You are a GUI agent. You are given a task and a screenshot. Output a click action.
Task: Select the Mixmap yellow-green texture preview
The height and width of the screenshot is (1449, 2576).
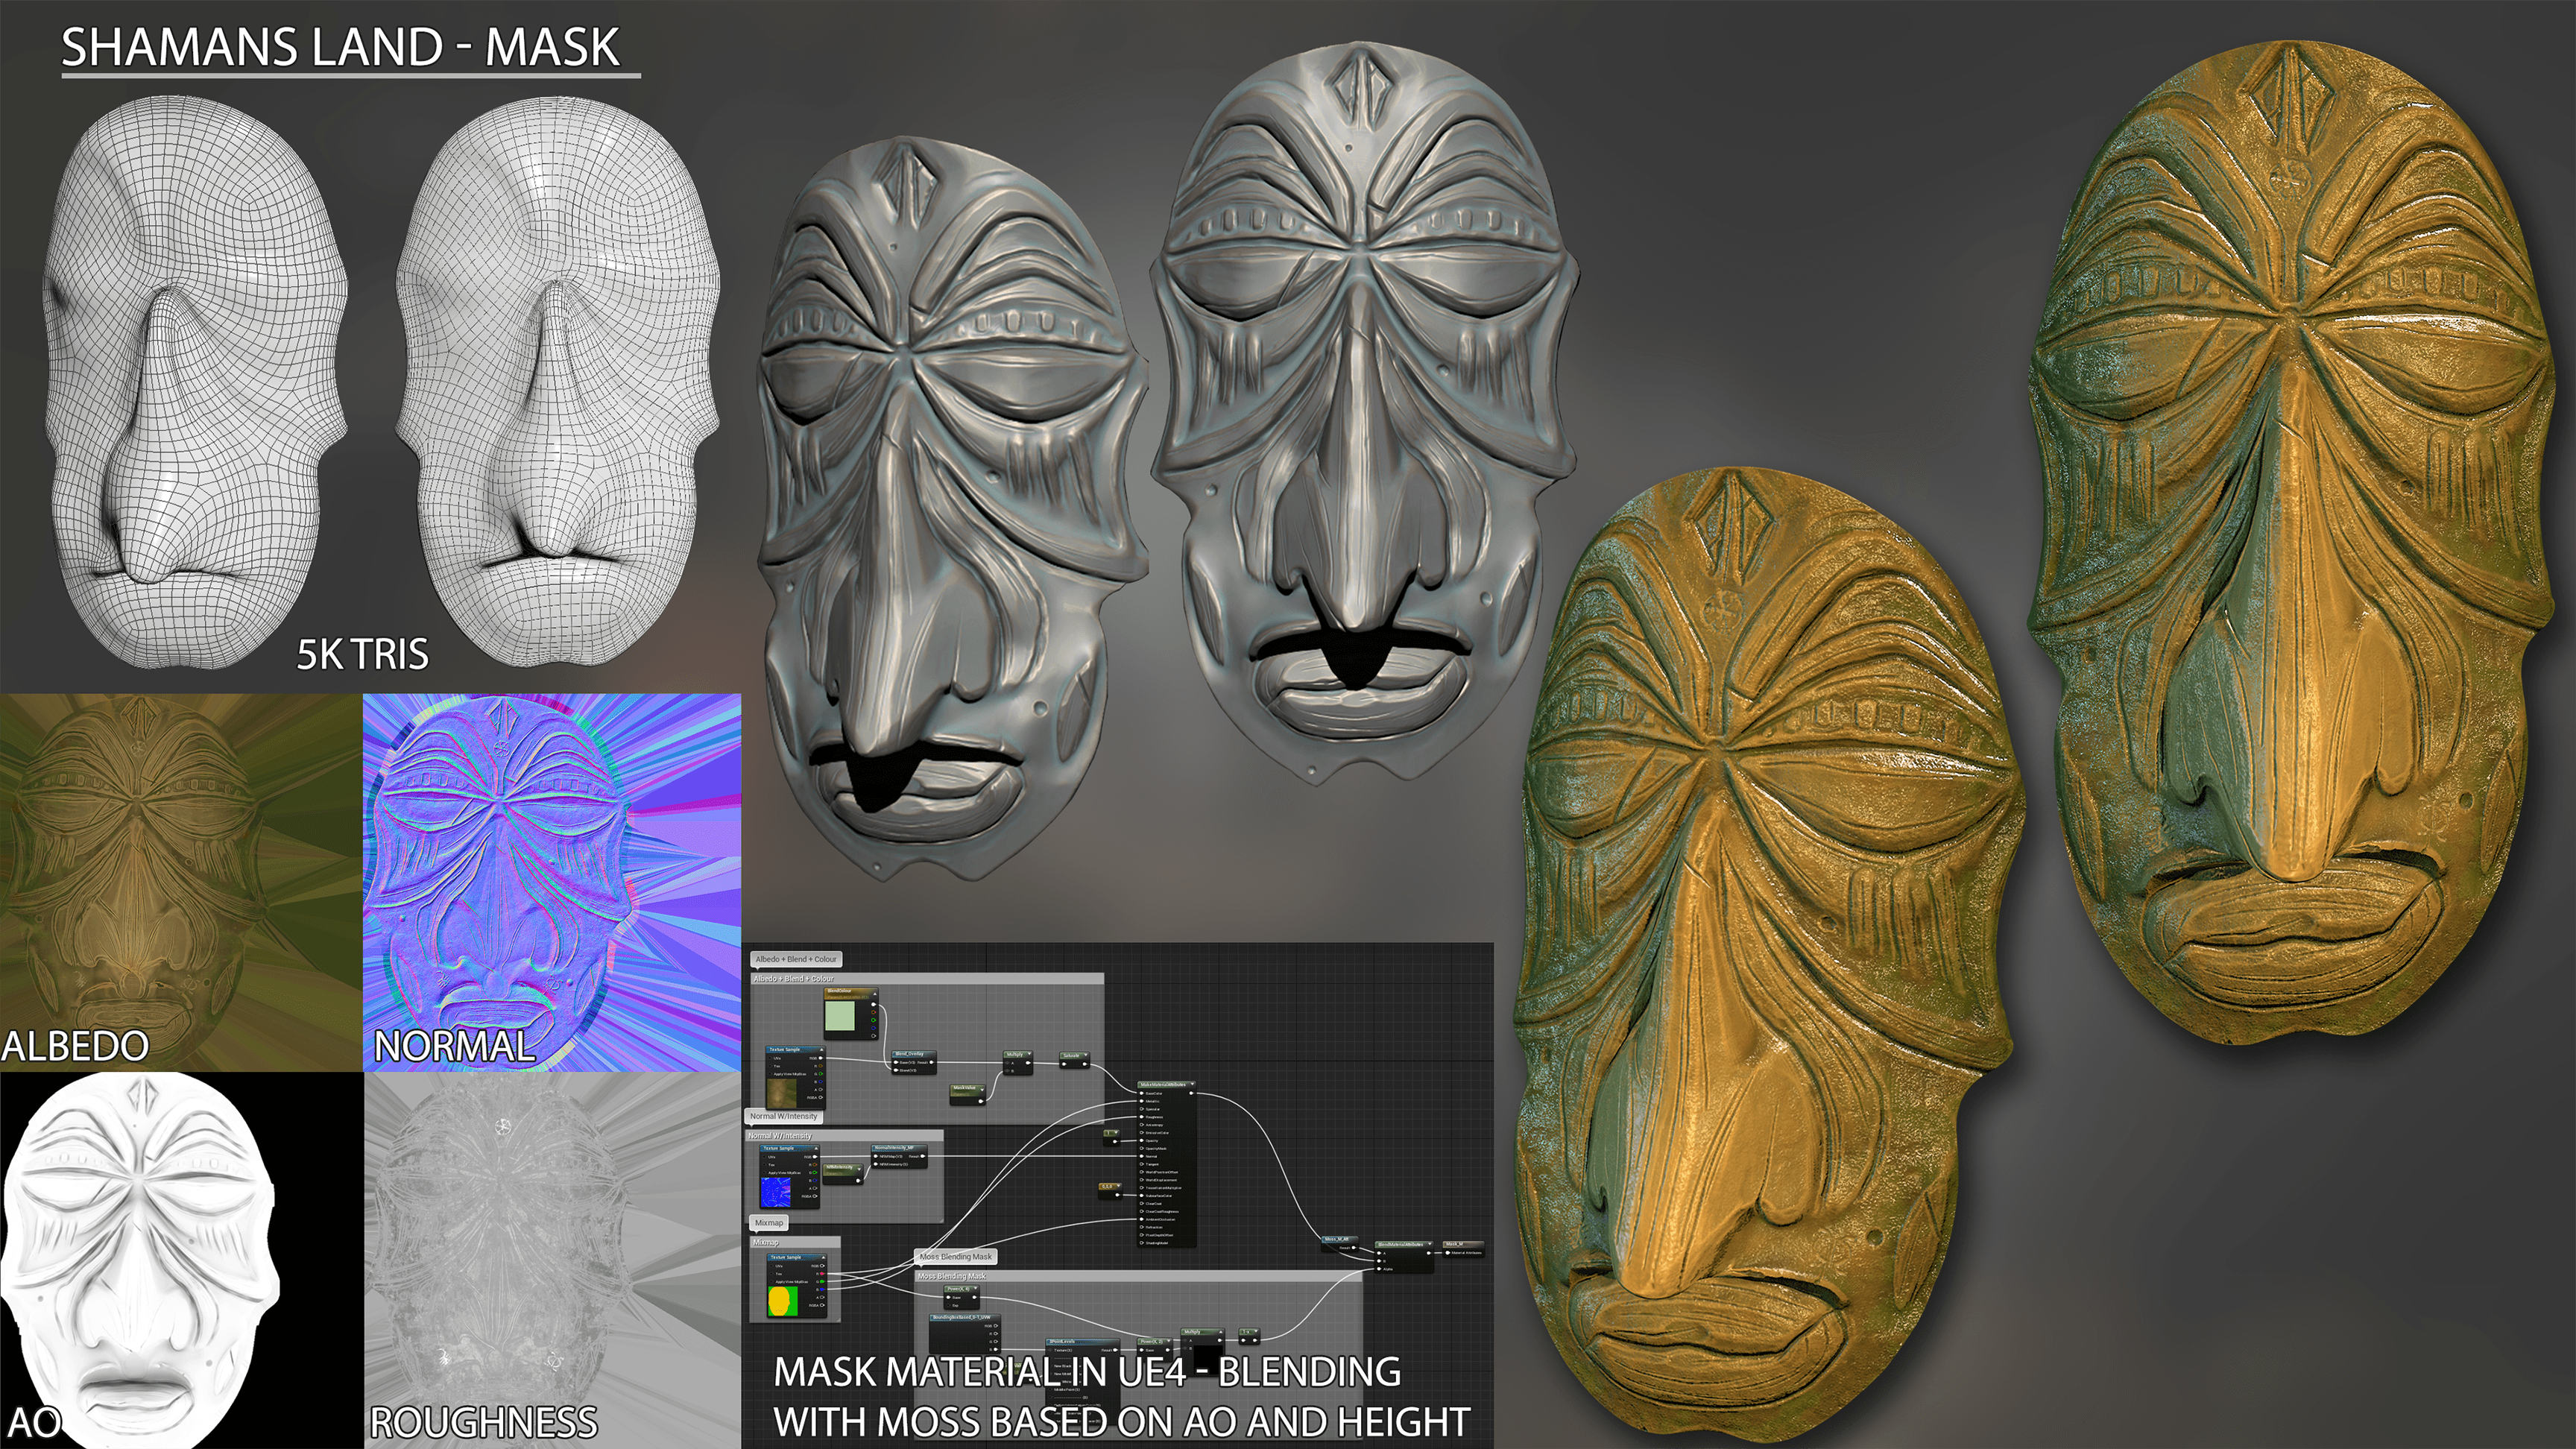pyautogui.click(x=783, y=1301)
